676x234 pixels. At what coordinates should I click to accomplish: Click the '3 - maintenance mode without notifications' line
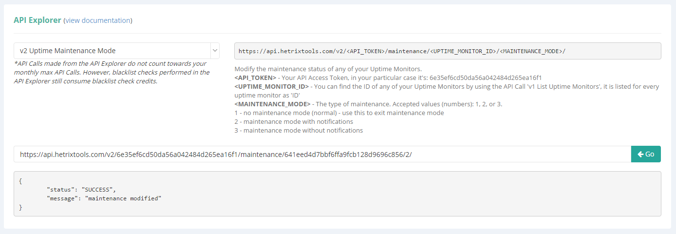click(x=299, y=130)
